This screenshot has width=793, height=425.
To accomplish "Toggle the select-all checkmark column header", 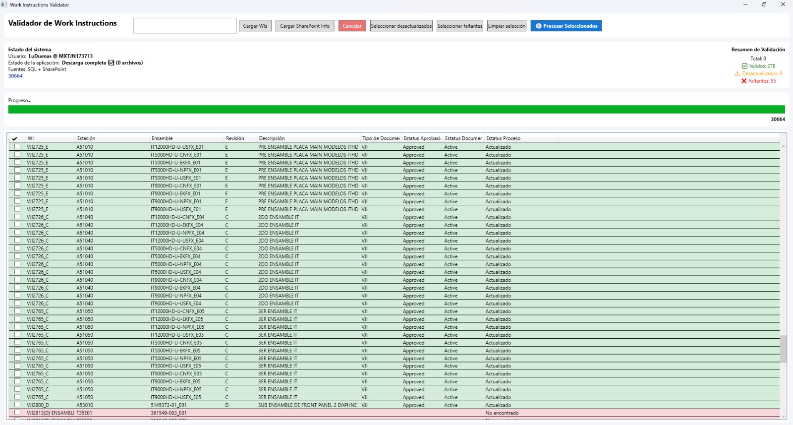I will [x=15, y=139].
